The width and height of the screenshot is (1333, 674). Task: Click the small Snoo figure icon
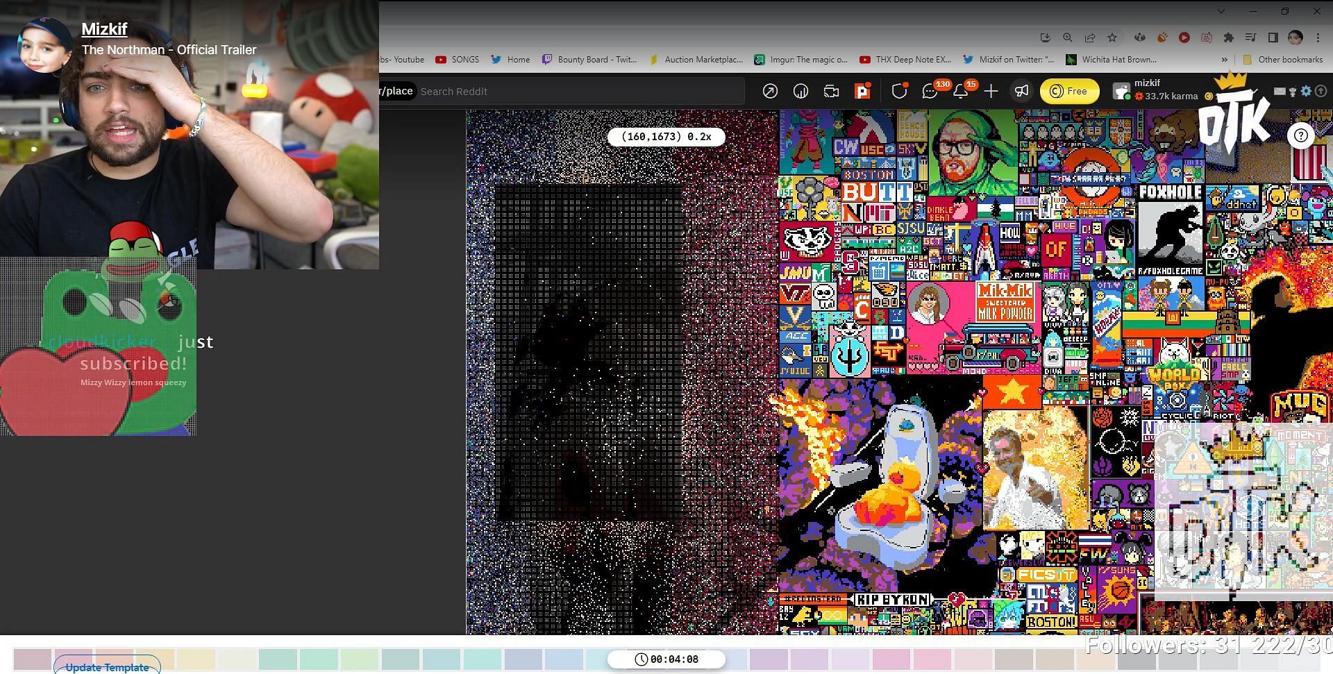click(x=1293, y=91)
